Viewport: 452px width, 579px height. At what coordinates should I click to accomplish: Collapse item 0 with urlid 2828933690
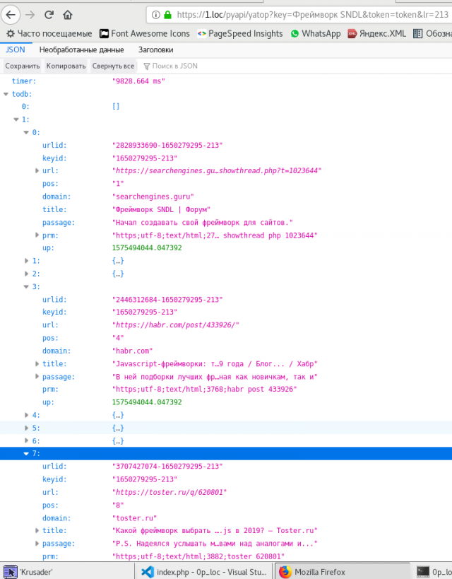pos(26,133)
